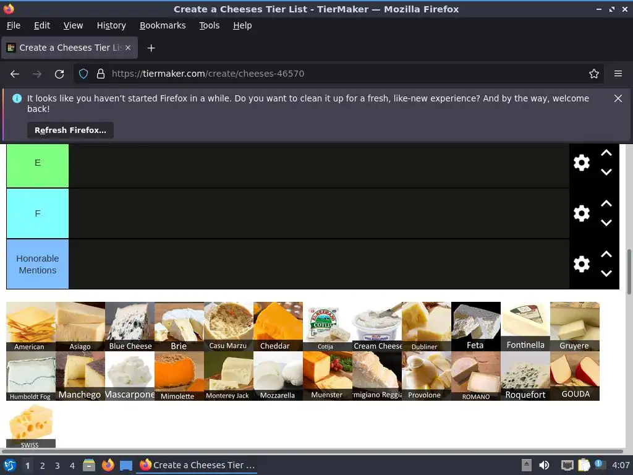The image size is (633, 475).
Task: Select the Gruyere cheese image
Action: [x=575, y=327]
